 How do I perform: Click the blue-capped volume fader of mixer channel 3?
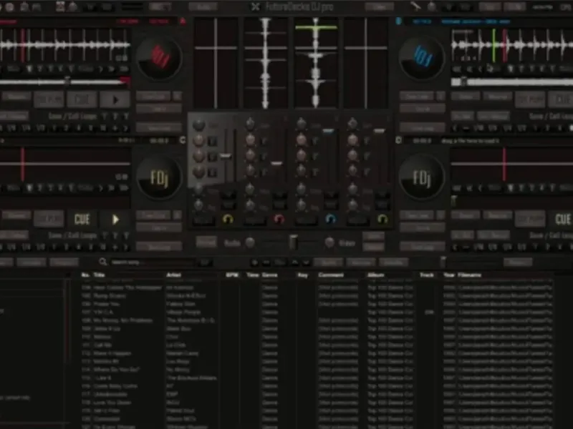tap(328, 131)
